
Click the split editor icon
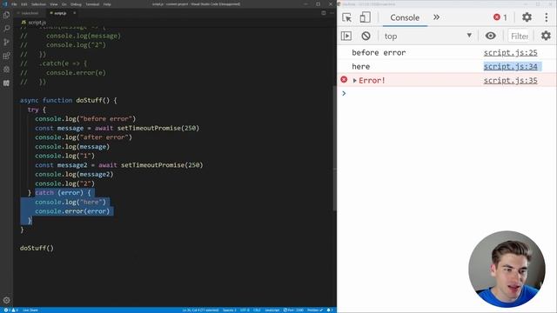tap(324, 13)
